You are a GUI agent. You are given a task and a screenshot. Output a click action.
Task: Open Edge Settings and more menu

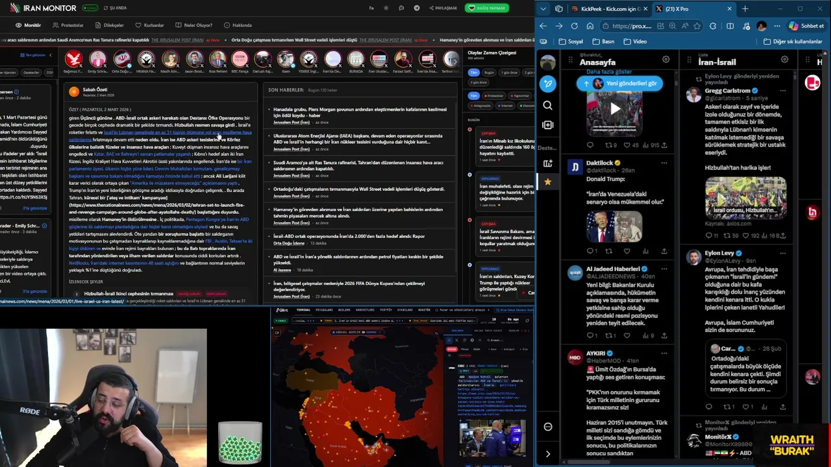[x=777, y=26]
